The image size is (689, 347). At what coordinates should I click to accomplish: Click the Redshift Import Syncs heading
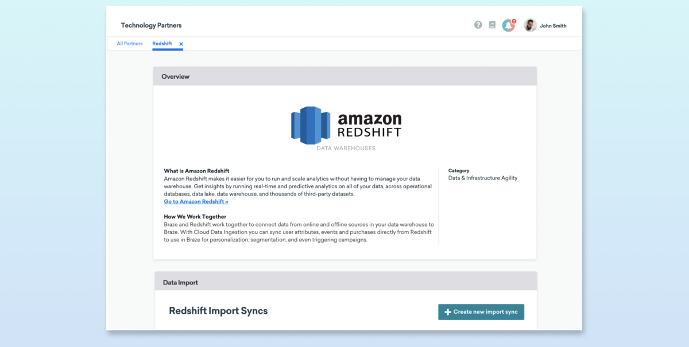218,311
